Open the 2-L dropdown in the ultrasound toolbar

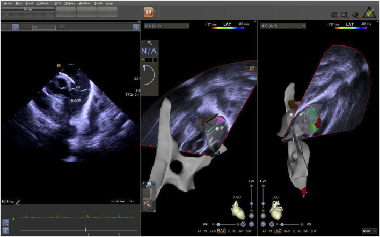tap(43, 27)
